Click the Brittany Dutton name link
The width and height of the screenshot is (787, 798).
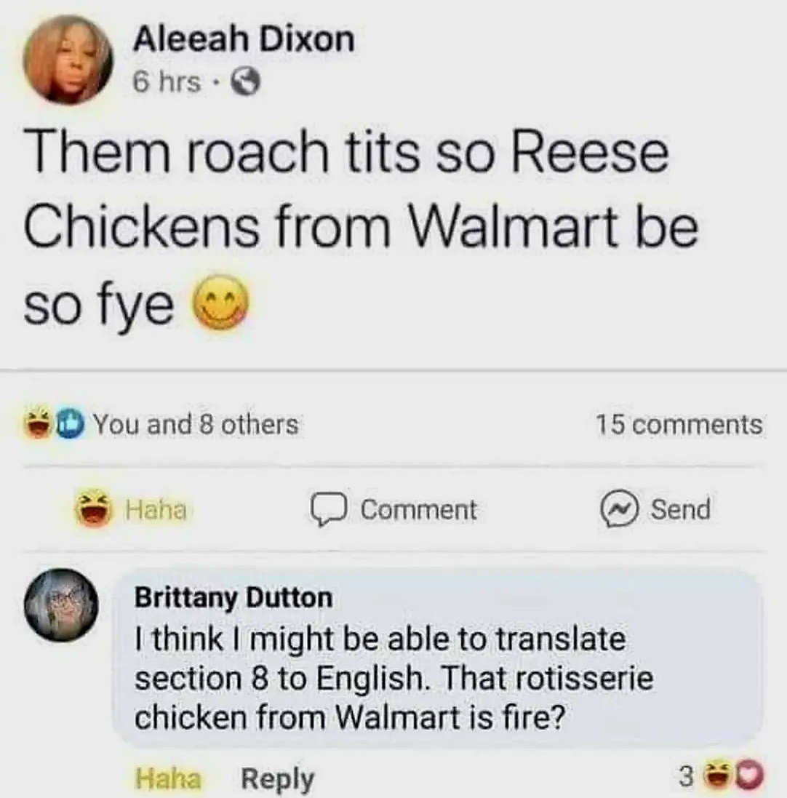coord(233,598)
